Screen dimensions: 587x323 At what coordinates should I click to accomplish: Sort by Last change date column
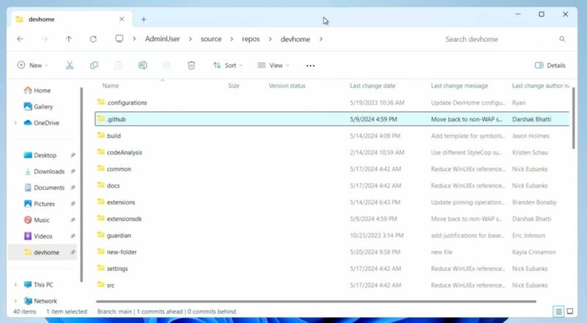(373, 86)
